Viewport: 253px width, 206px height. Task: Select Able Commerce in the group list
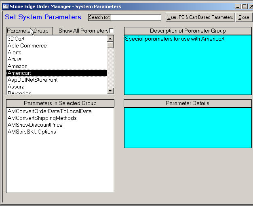click(x=57, y=45)
